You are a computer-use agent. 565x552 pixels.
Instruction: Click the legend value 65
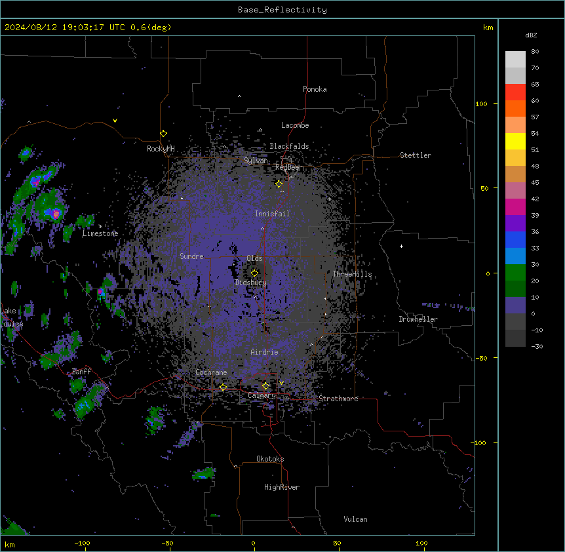535,85
